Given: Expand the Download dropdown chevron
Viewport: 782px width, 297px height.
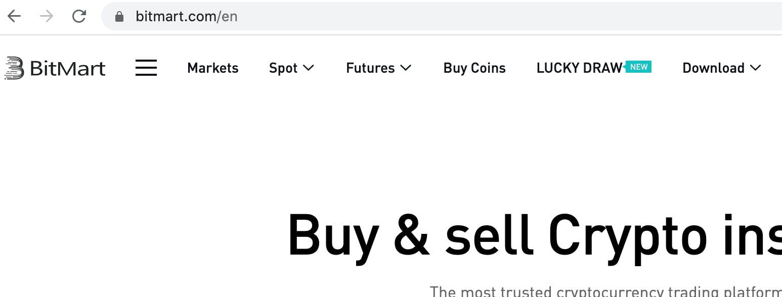Looking at the screenshot, I should pos(756,68).
